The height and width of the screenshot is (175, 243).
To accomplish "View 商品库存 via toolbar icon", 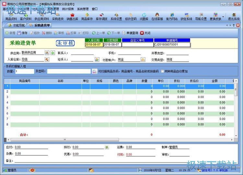I will click(87, 17).
